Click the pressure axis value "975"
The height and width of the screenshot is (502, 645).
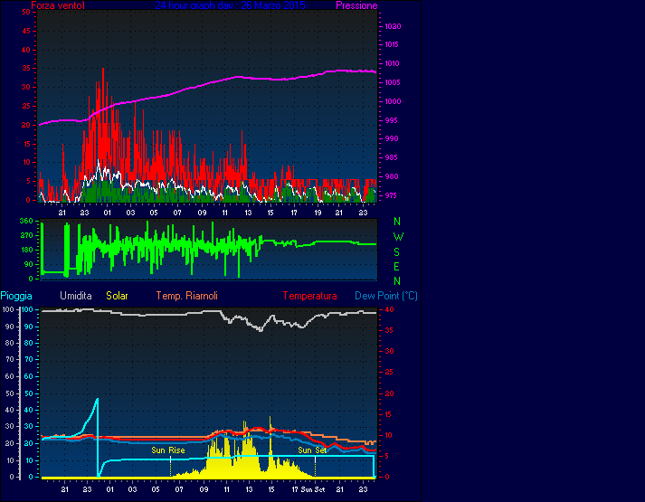392,195
